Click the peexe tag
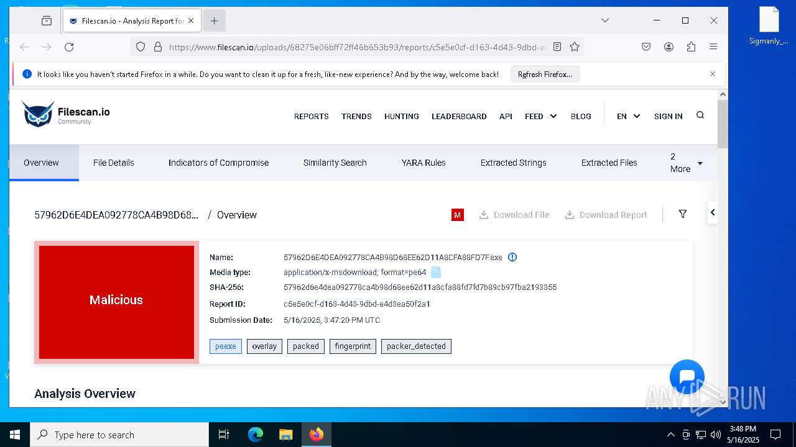The height and width of the screenshot is (447, 796). [x=226, y=346]
